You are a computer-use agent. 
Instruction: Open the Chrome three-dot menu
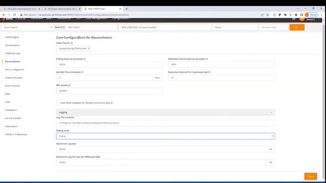(321, 15)
